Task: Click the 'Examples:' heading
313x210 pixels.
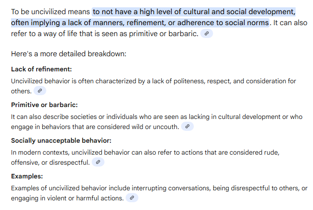Action: (x=27, y=176)
